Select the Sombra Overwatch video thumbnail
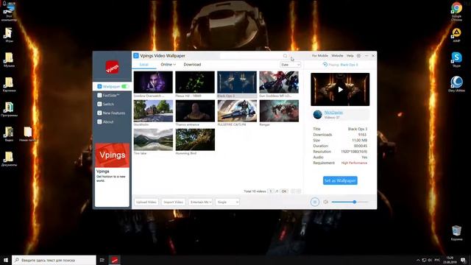Viewport: 471px width, 265px height. pos(153,82)
